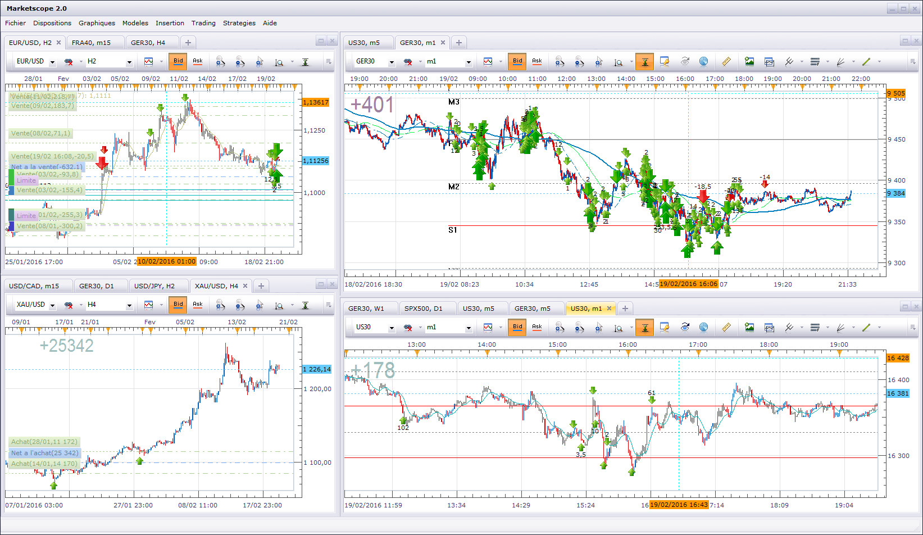923x535 pixels.
Task: Open the Strategies menu
Action: tap(239, 23)
